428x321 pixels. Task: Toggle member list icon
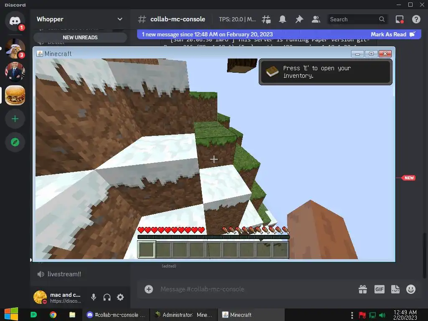[316, 19]
